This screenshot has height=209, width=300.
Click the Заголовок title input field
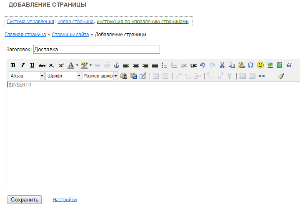click(x=96, y=50)
